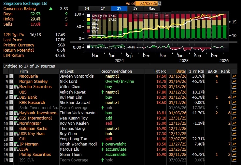Open the chart table view icon
241x165 pixels.
coord(157,15)
